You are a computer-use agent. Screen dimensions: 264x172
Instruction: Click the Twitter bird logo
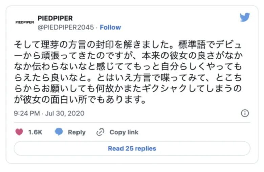point(245,17)
